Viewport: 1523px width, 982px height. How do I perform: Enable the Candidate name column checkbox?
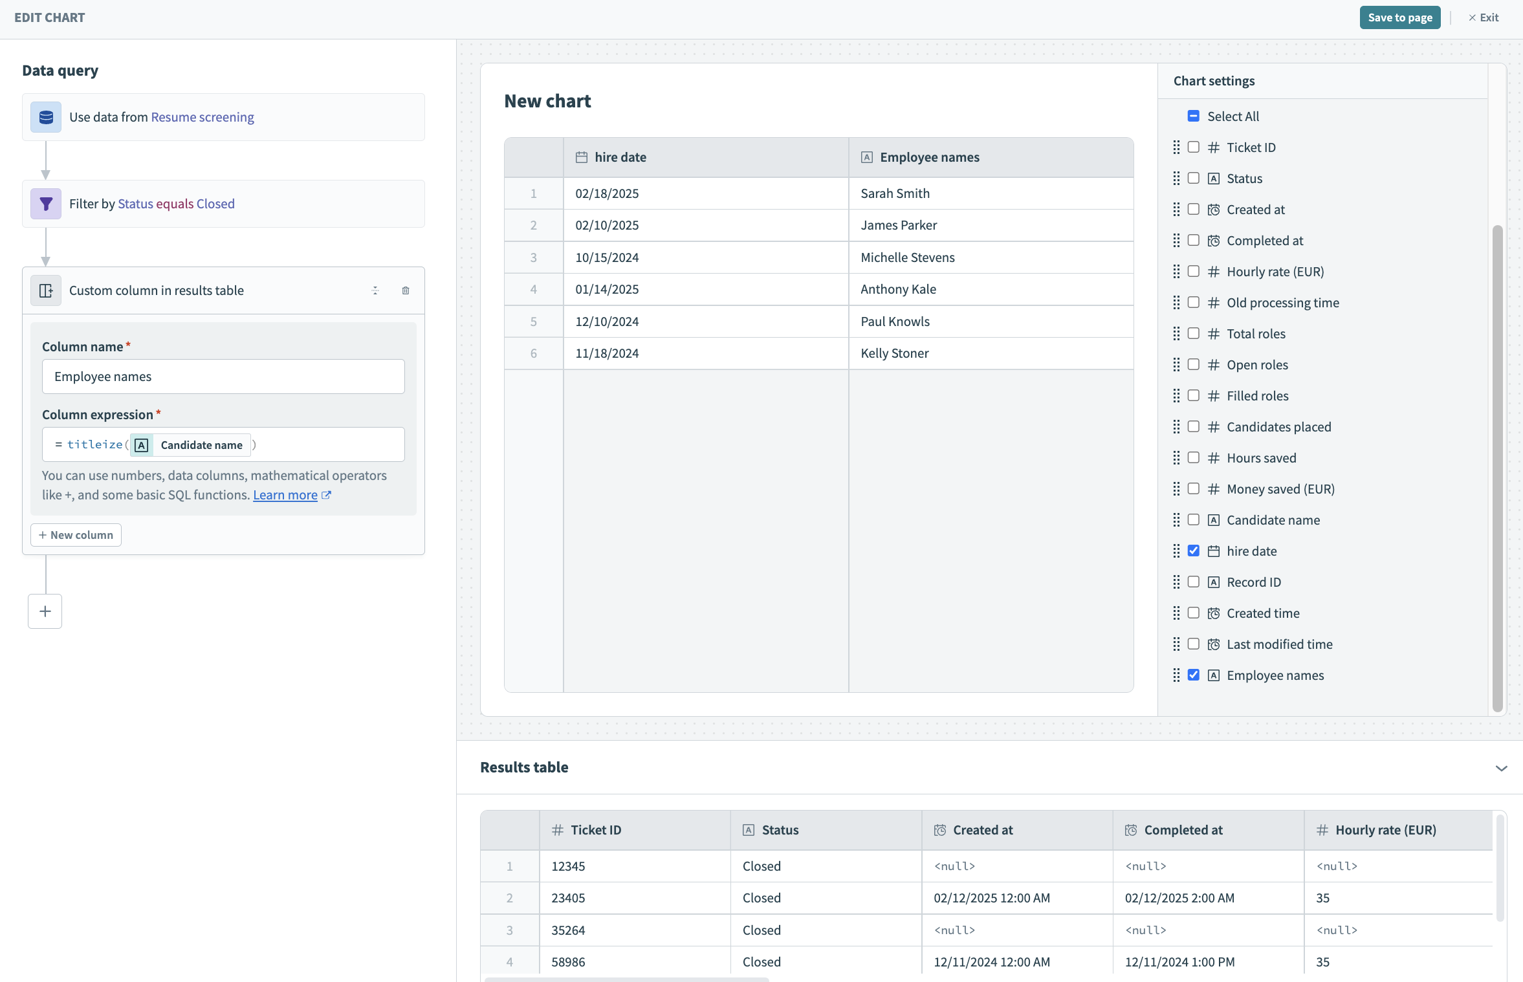pyautogui.click(x=1194, y=520)
